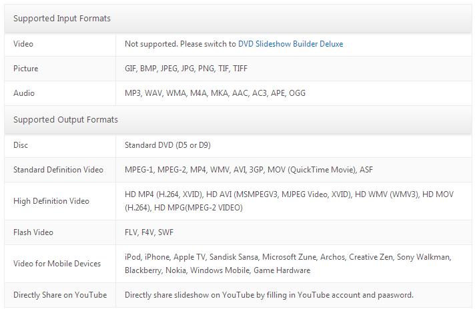475x311 pixels.
Task: Click the High Definition Video label
Action: (51, 201)
